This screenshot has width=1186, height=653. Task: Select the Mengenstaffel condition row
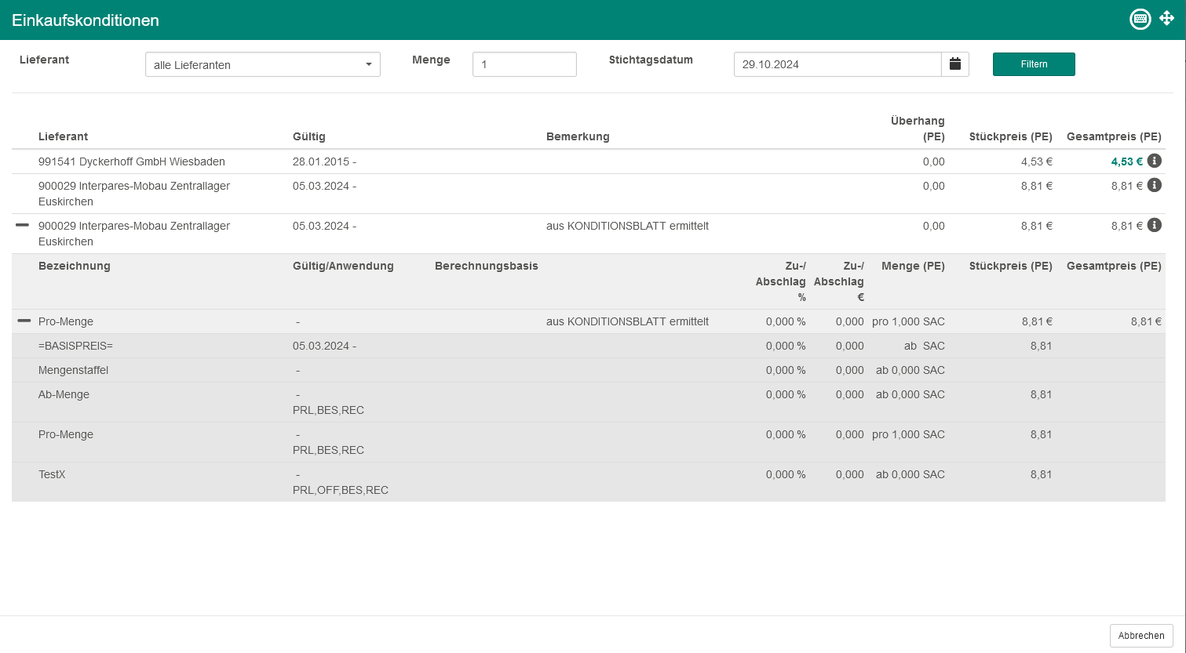click(x=74, y=370)
